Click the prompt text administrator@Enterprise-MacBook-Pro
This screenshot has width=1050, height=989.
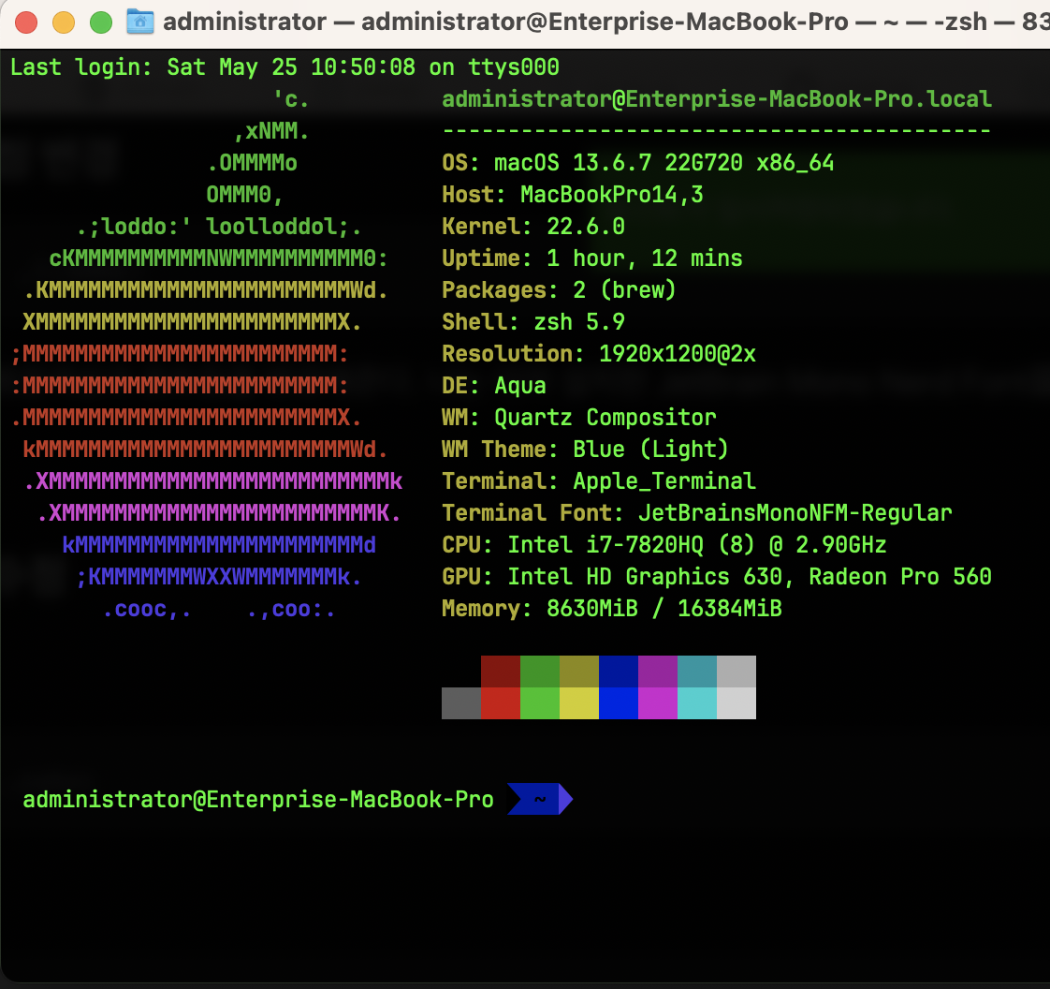[x=258, y=800]
